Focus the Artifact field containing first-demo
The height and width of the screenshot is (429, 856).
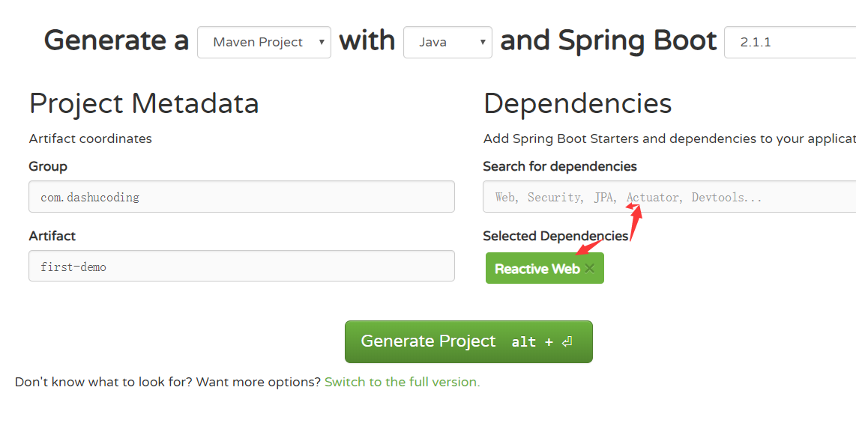pos(241,267)
